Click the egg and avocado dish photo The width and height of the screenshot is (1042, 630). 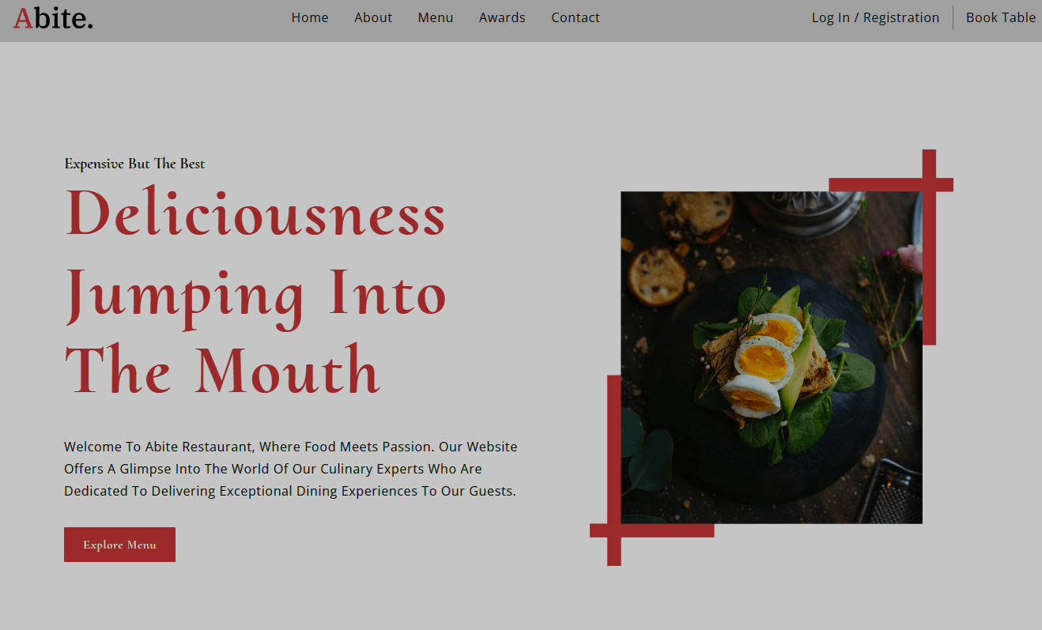771,357
